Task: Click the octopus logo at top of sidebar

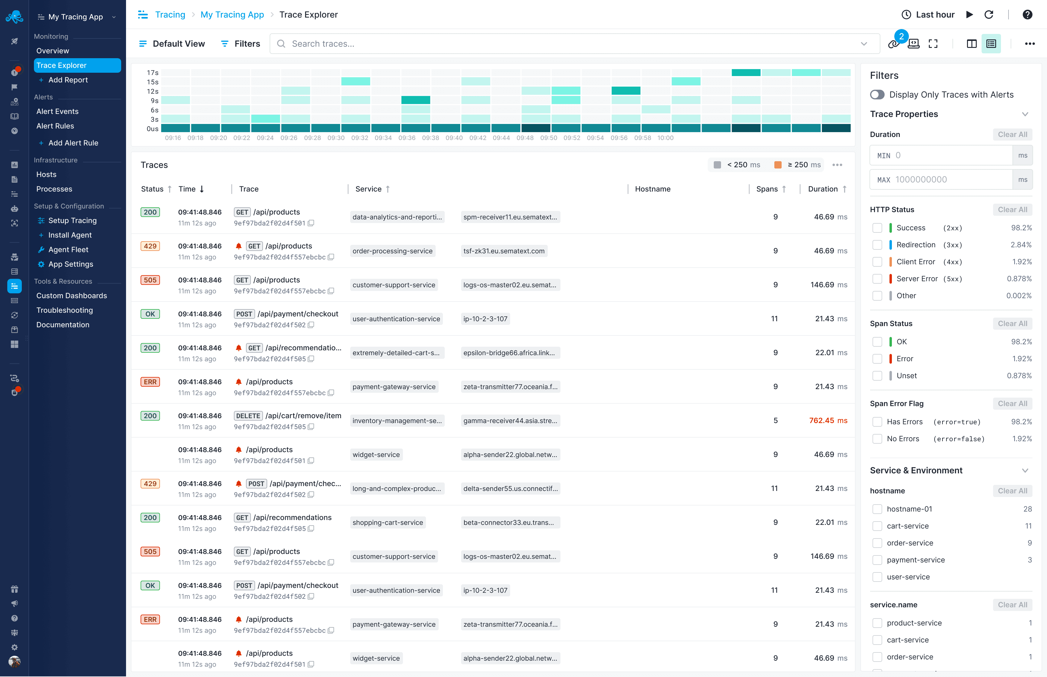Action: click(15, 15)
